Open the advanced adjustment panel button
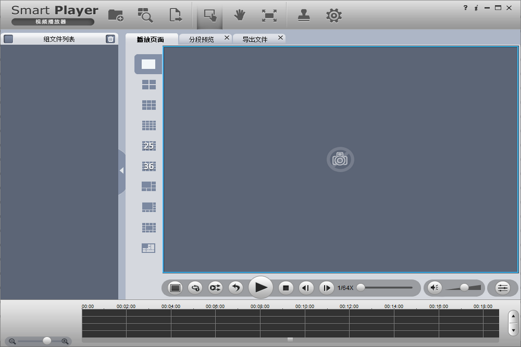Screen dimensions: 521x347 point(503,288)
